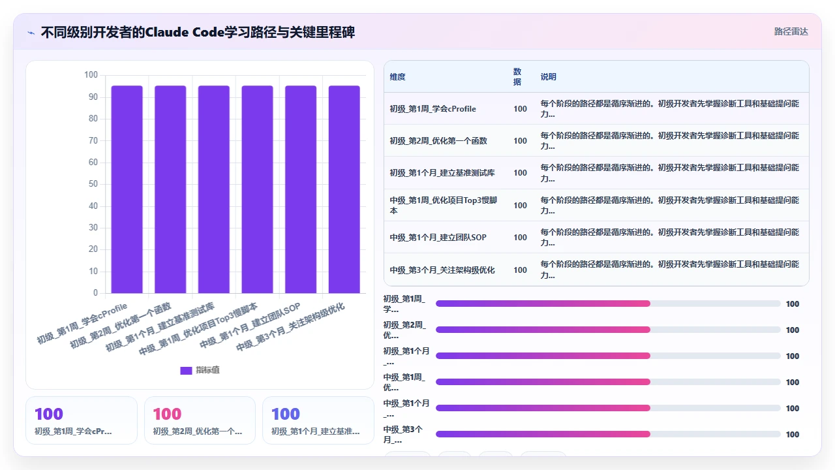Click the progress bar for 中级_第1个月_…

click(608, 408)
